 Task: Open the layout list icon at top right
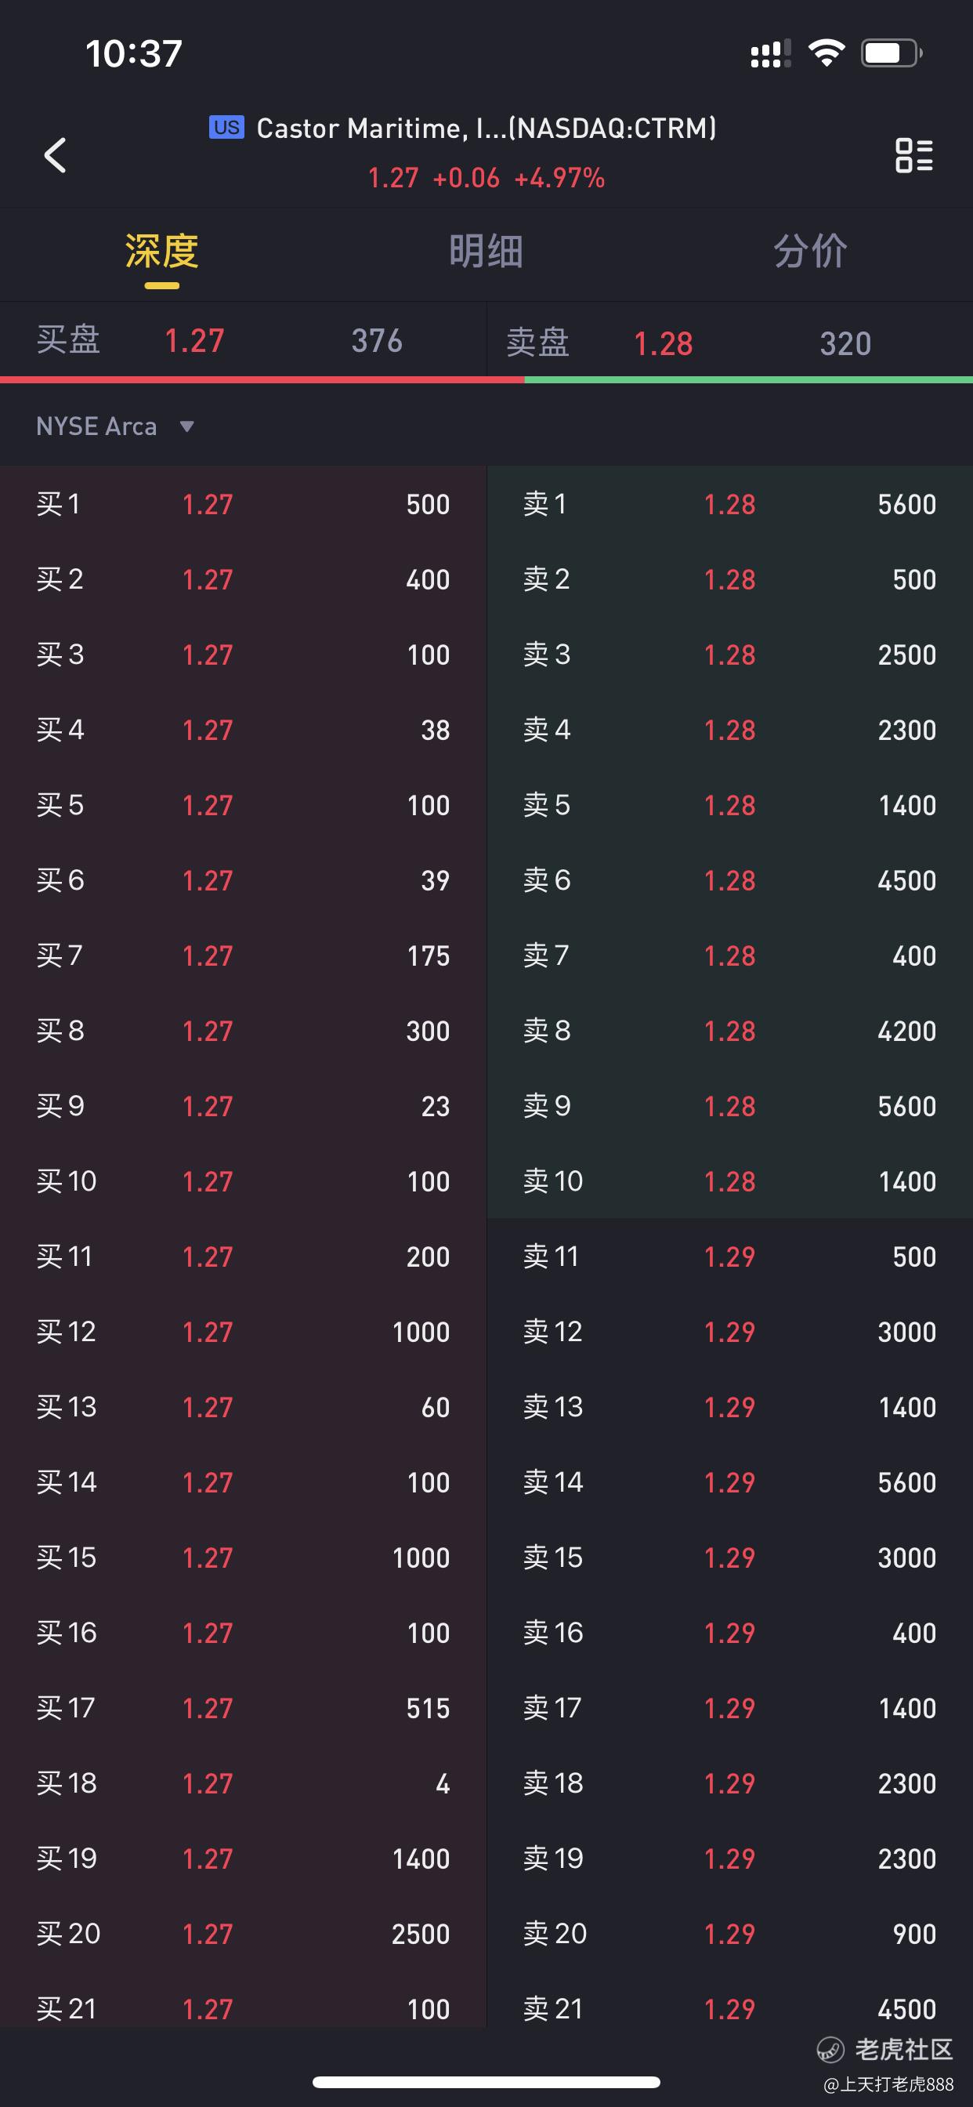(913, 154)
